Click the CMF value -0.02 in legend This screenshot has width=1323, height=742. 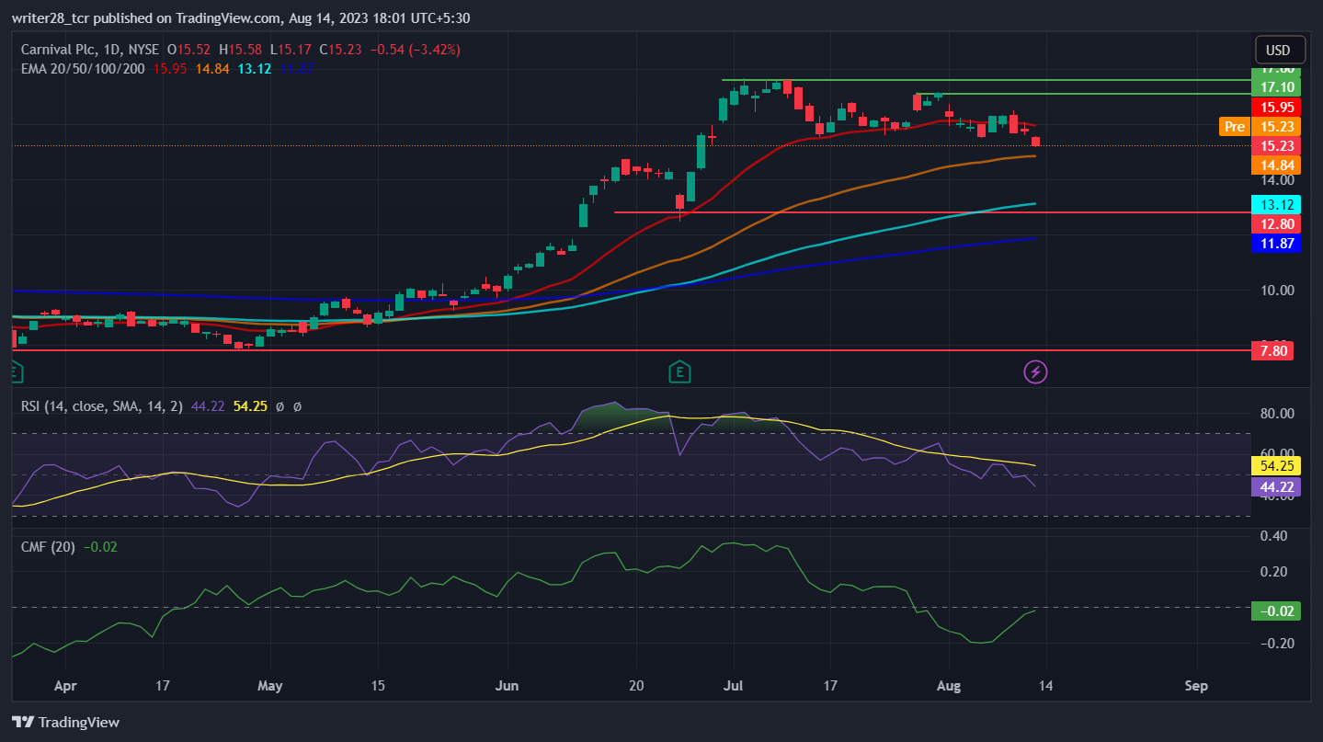[x=101, y=547]
